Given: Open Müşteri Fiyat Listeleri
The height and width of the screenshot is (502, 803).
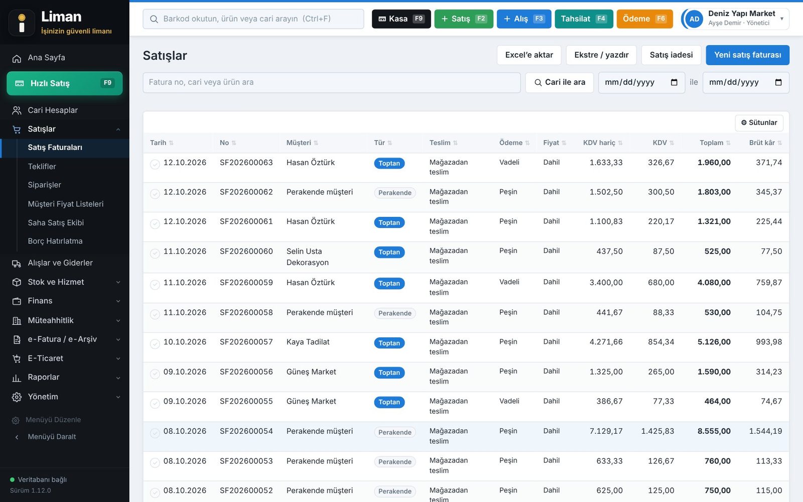Looking at the screenshot, I should pos(66,204).
